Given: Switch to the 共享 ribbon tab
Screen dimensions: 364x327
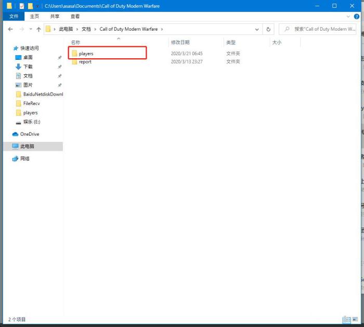Looking at the screenshot, I should 55,16.
